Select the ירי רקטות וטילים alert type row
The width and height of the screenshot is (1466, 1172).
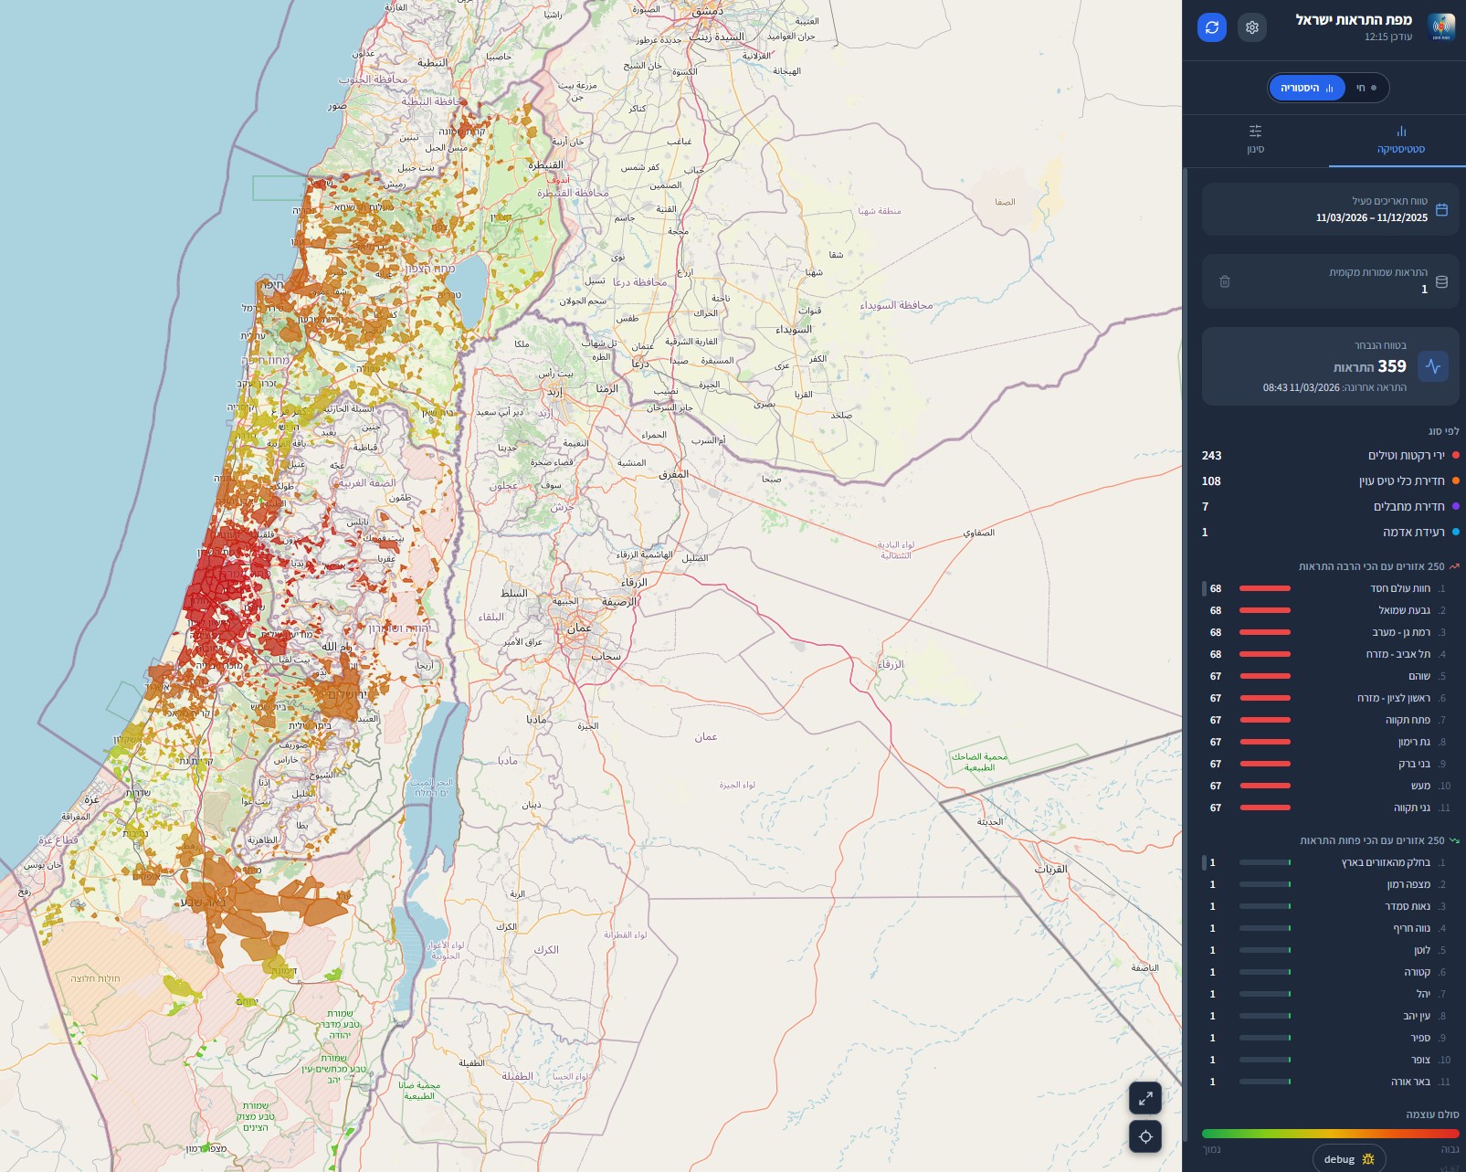point(1330,455)
